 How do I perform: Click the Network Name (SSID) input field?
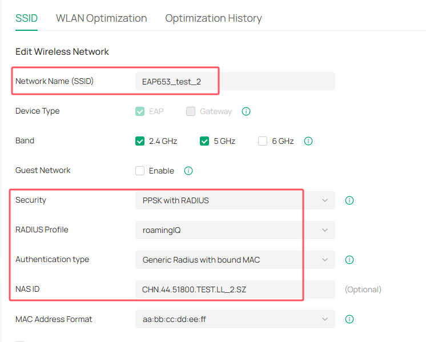pos(235,82)
